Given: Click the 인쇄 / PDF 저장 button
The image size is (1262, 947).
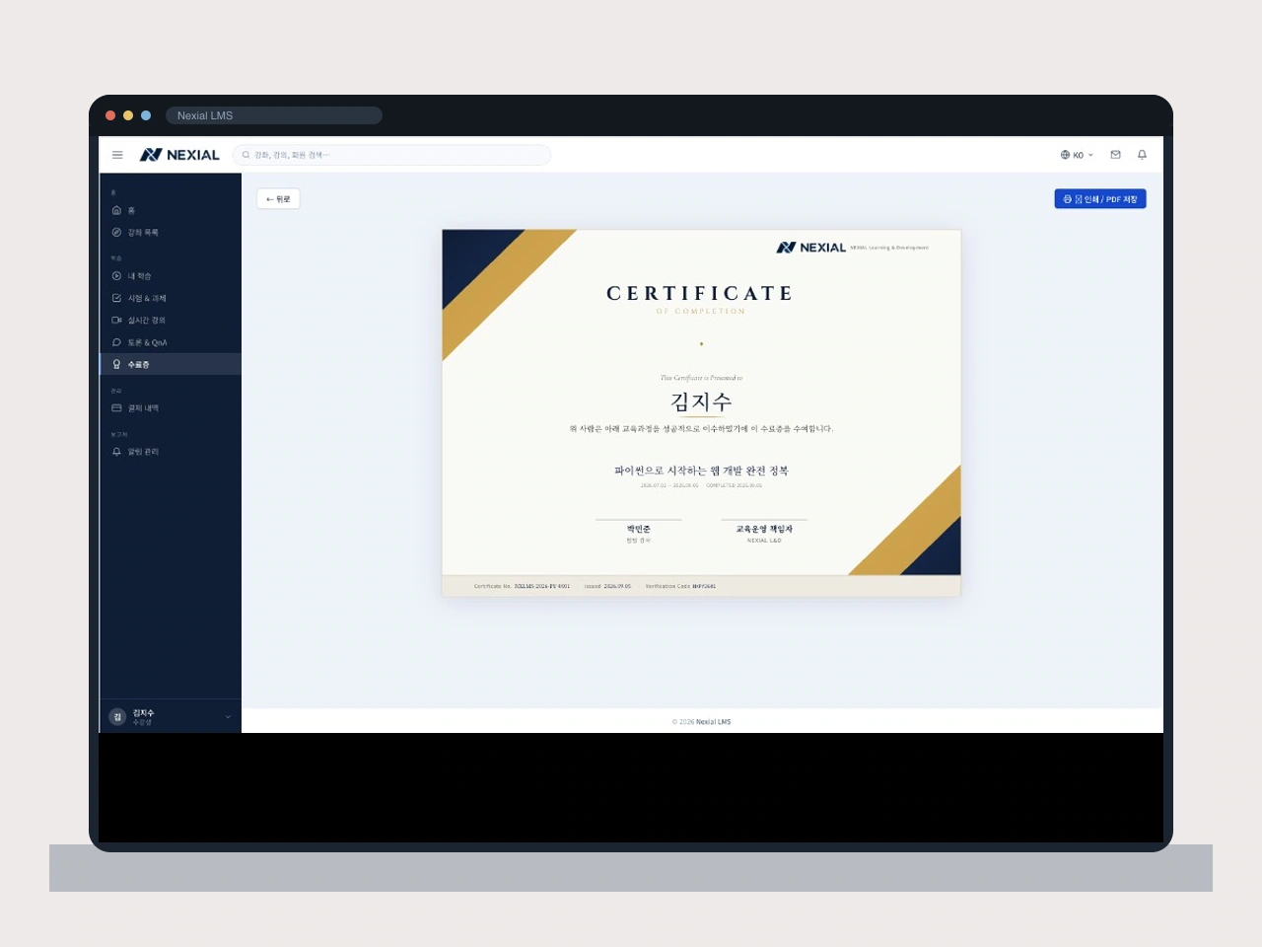Looking at the screenshot, I should [1100, 199].
